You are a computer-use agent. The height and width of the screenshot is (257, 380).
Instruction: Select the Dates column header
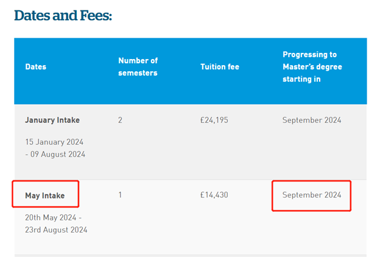pyautogui.click(x=35, y=66)
